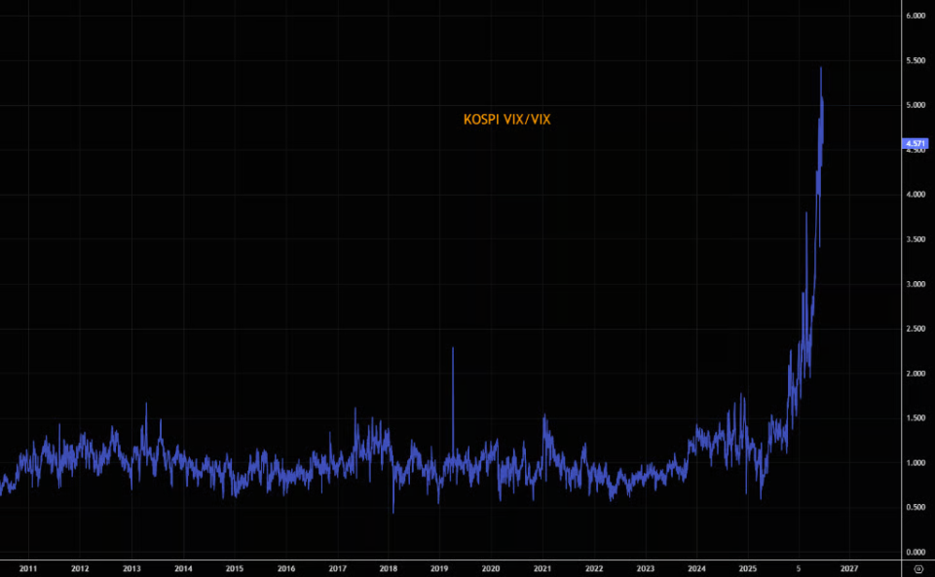Click the 2011 label on time axis

click(28, 568)
